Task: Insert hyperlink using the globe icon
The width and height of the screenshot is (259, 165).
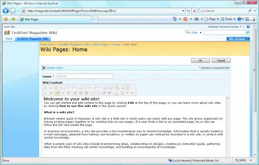Action: pos(117,88)
